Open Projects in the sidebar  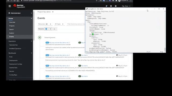point(12,26)
